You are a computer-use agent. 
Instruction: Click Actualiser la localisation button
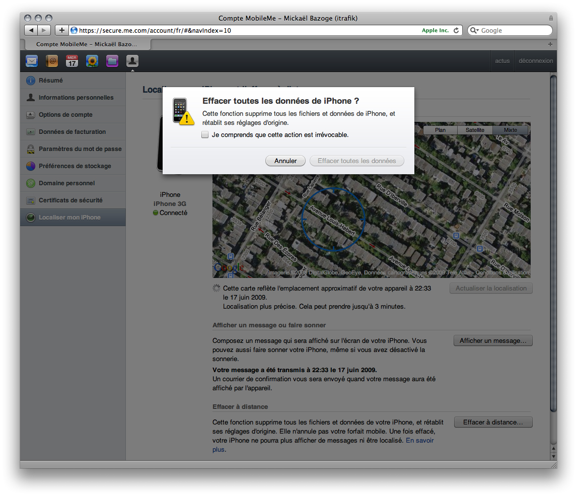point(491,288)
